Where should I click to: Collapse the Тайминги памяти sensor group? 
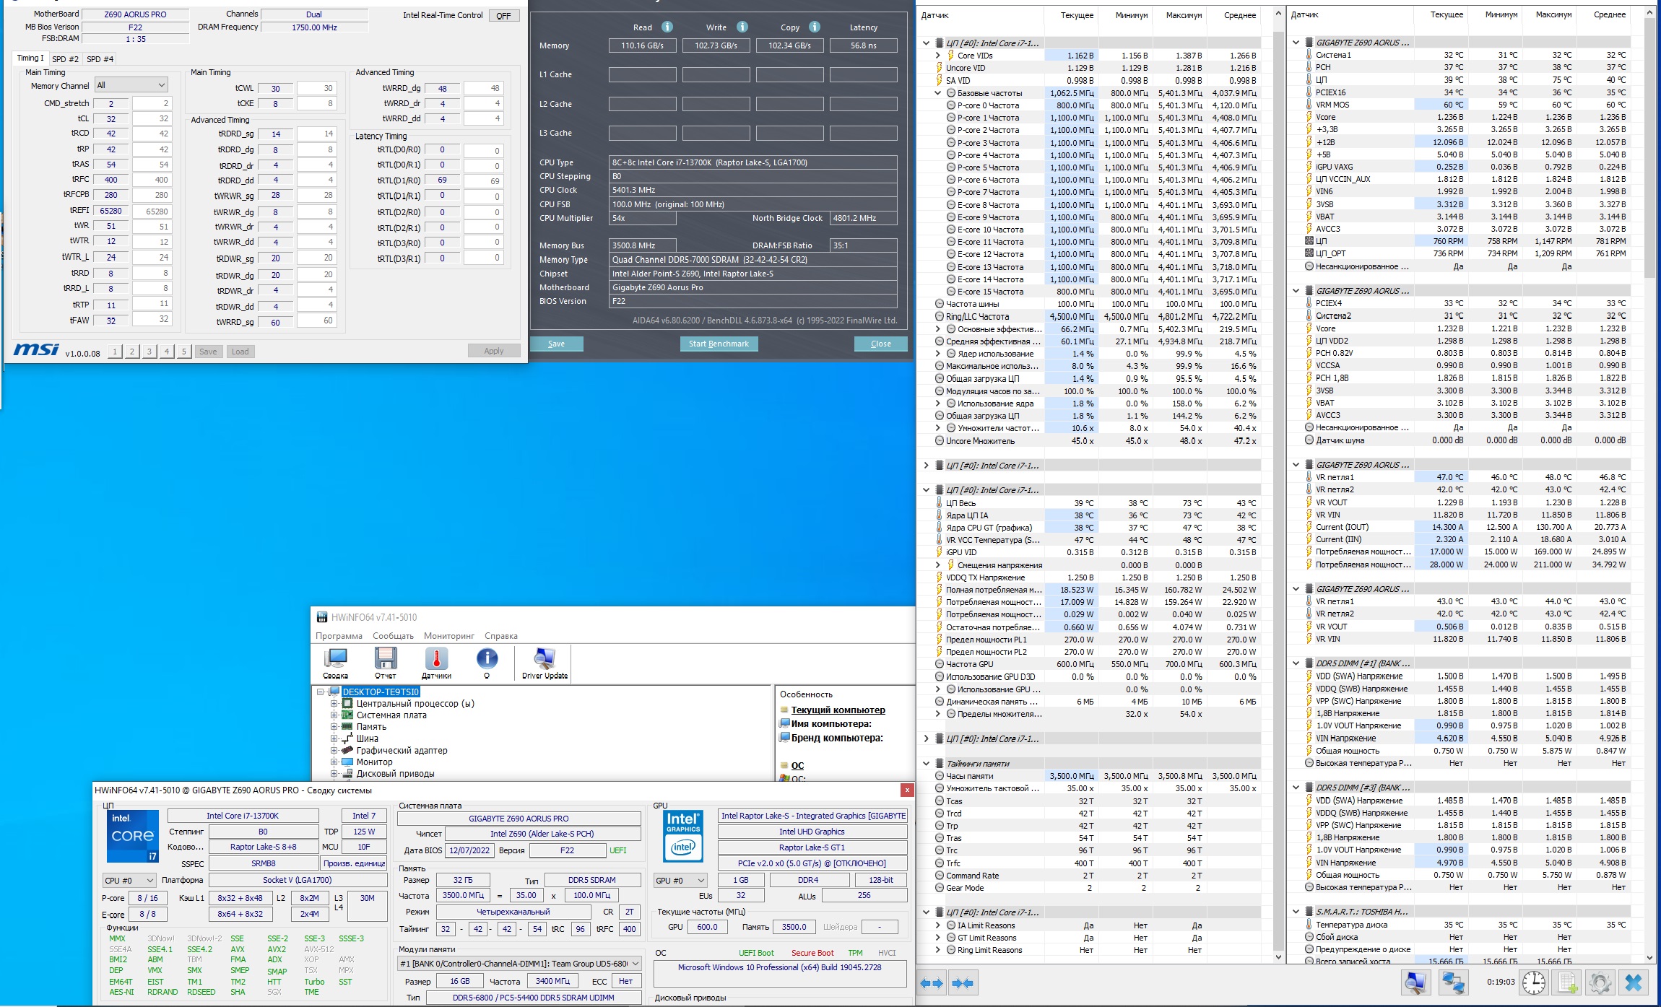(x=927, y=763)
